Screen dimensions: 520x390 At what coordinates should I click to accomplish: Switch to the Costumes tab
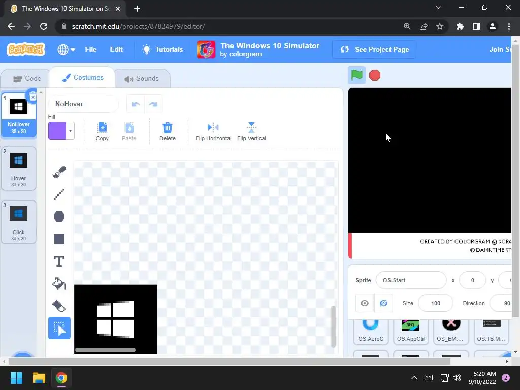(83, 78)
